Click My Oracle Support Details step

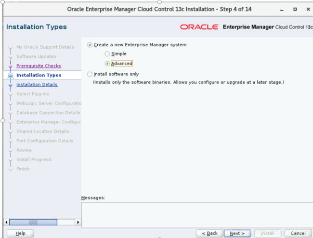pyautogui.click(x=45, y=47)
